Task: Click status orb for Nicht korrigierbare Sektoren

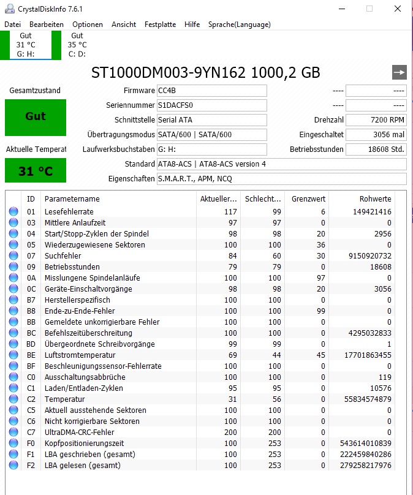Action: [13, 421]
